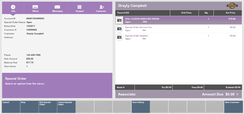This screenshot has height=114, width=244.
Task: Click the Customer # value C0999002
Action: 32,30
